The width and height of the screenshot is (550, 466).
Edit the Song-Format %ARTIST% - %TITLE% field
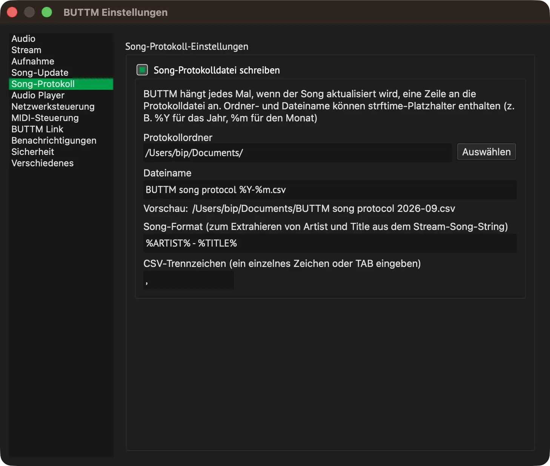click(x=330, y=243)
